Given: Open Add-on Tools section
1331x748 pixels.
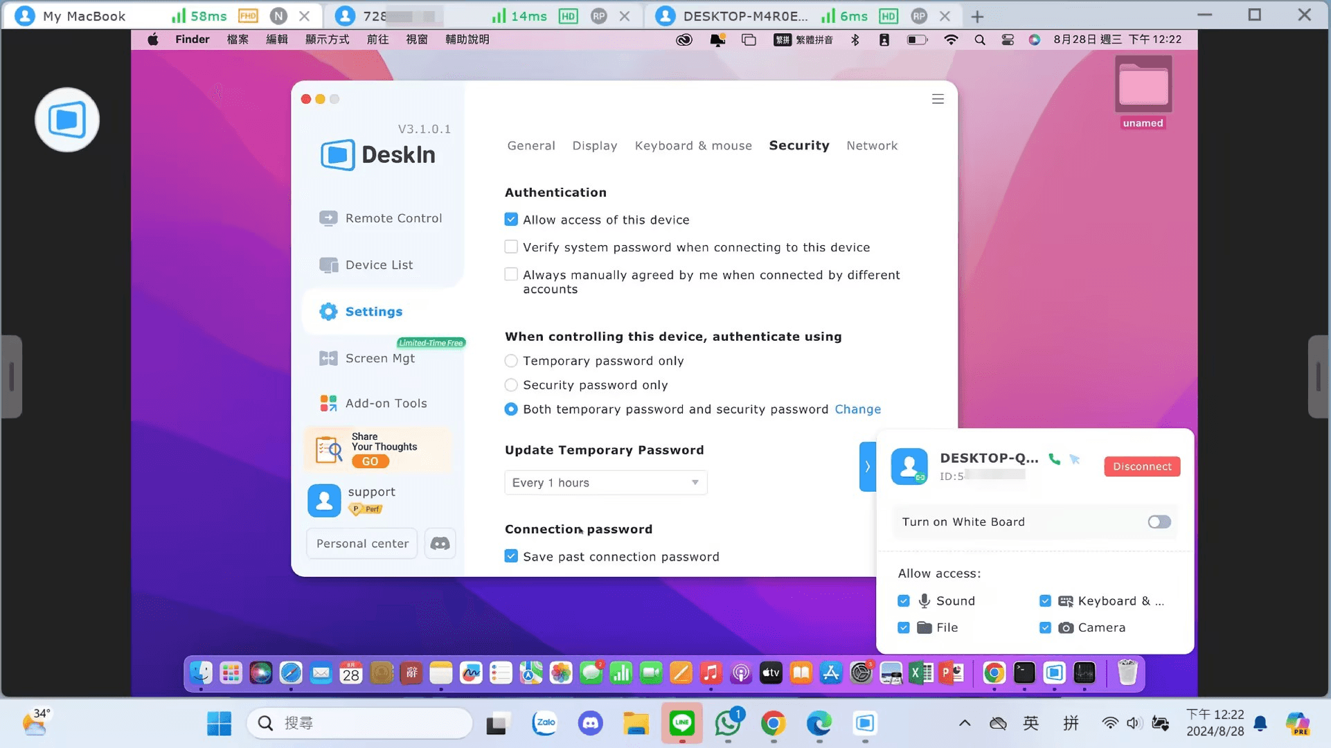Looking at the screenshot, I should [373, 403].
